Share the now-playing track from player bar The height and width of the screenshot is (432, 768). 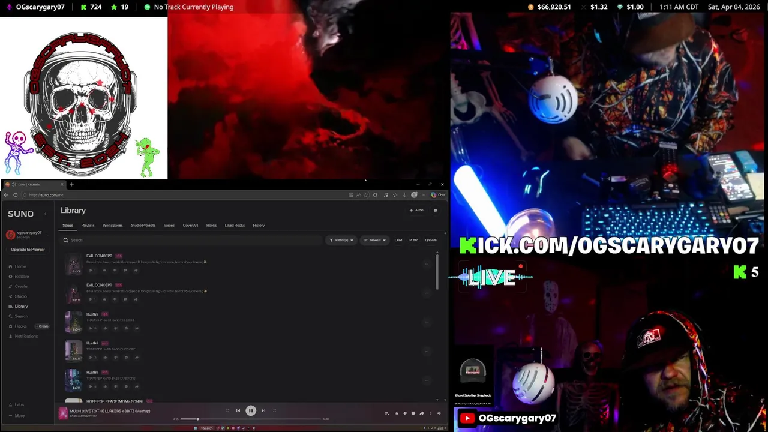coord(422,413)
